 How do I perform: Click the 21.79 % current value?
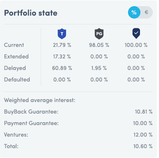click(62, 45)
